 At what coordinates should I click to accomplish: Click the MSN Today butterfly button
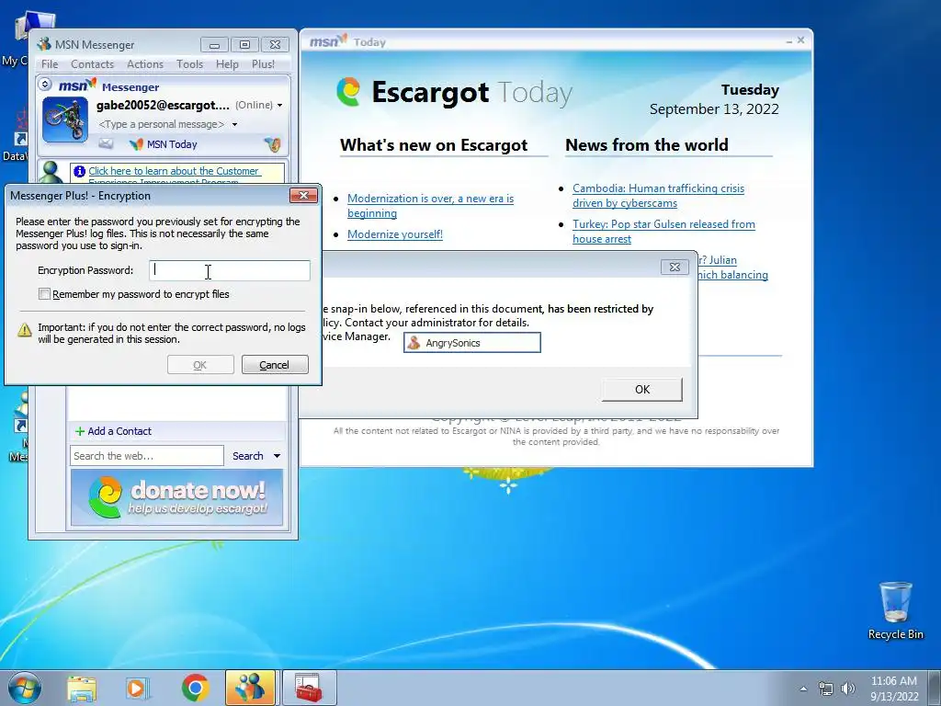pyautogui.click(x=164, y=144)
